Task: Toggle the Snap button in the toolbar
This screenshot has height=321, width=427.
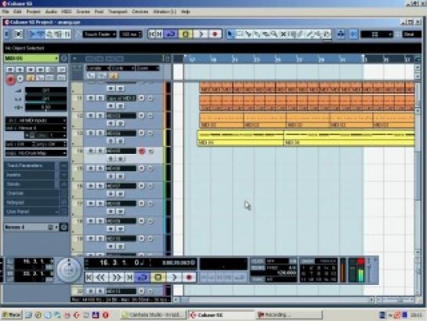Action: tap(353, 35)
